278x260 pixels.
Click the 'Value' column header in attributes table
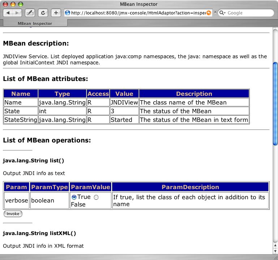coord(124,94)
